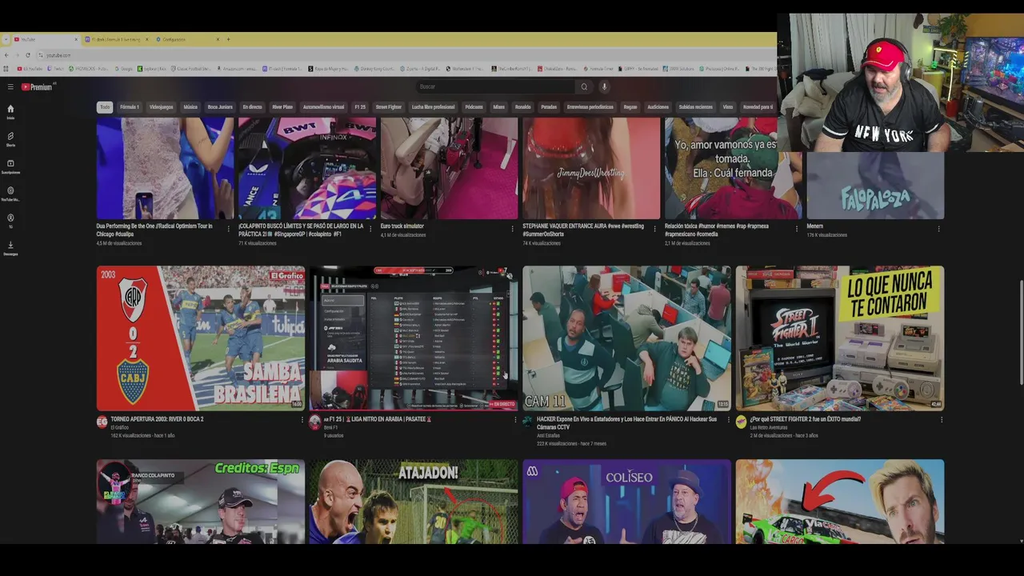Open Las Retro Aventuras channel name link
1024x576 pixels.
click(x=769, y=427)
